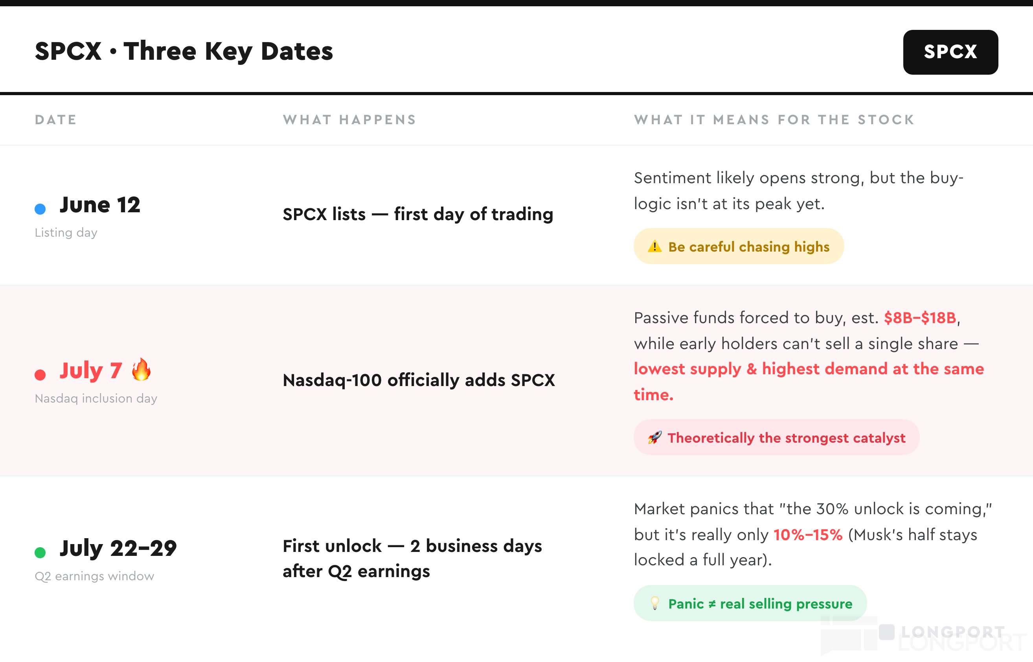The width and height of the screenshot is (1033, 662).
Task: Select 'Theoretically the strongest catalyst' tag
Action: pos(776,437)
